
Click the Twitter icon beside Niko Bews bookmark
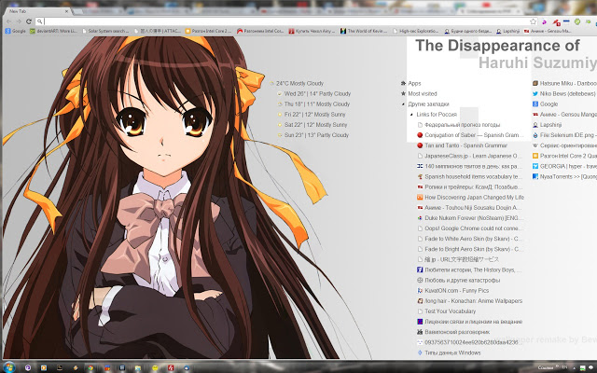[x=534, y=93]
